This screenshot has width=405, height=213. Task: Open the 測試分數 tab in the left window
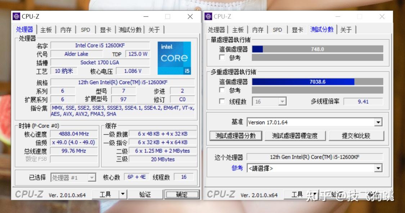point(130,30)
